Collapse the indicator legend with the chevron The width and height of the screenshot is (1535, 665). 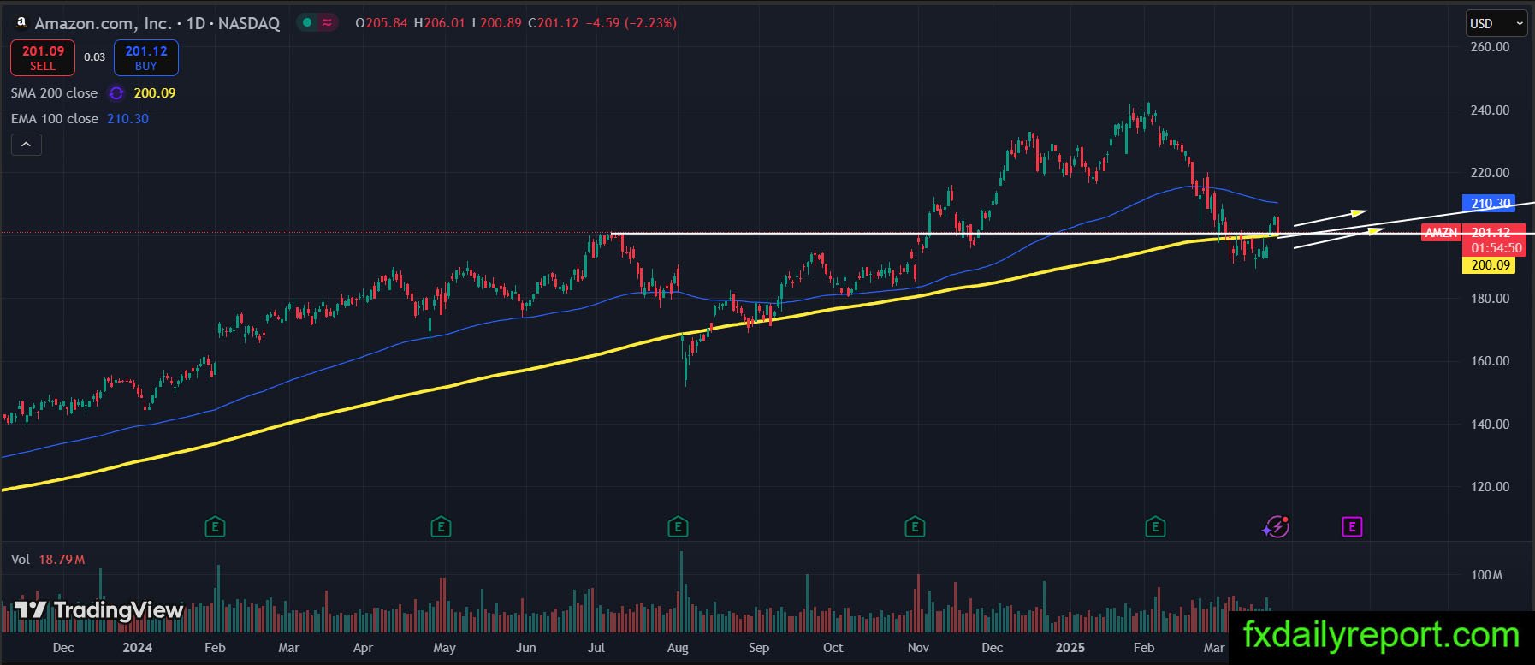[26, 145]
